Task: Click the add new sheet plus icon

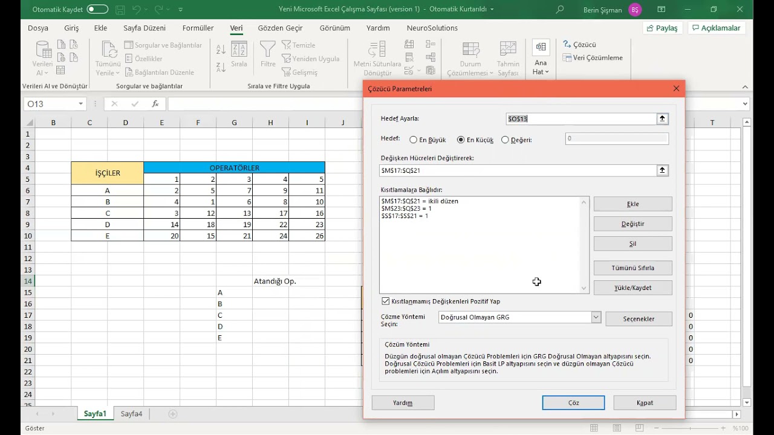Action: tap(173, 414)
